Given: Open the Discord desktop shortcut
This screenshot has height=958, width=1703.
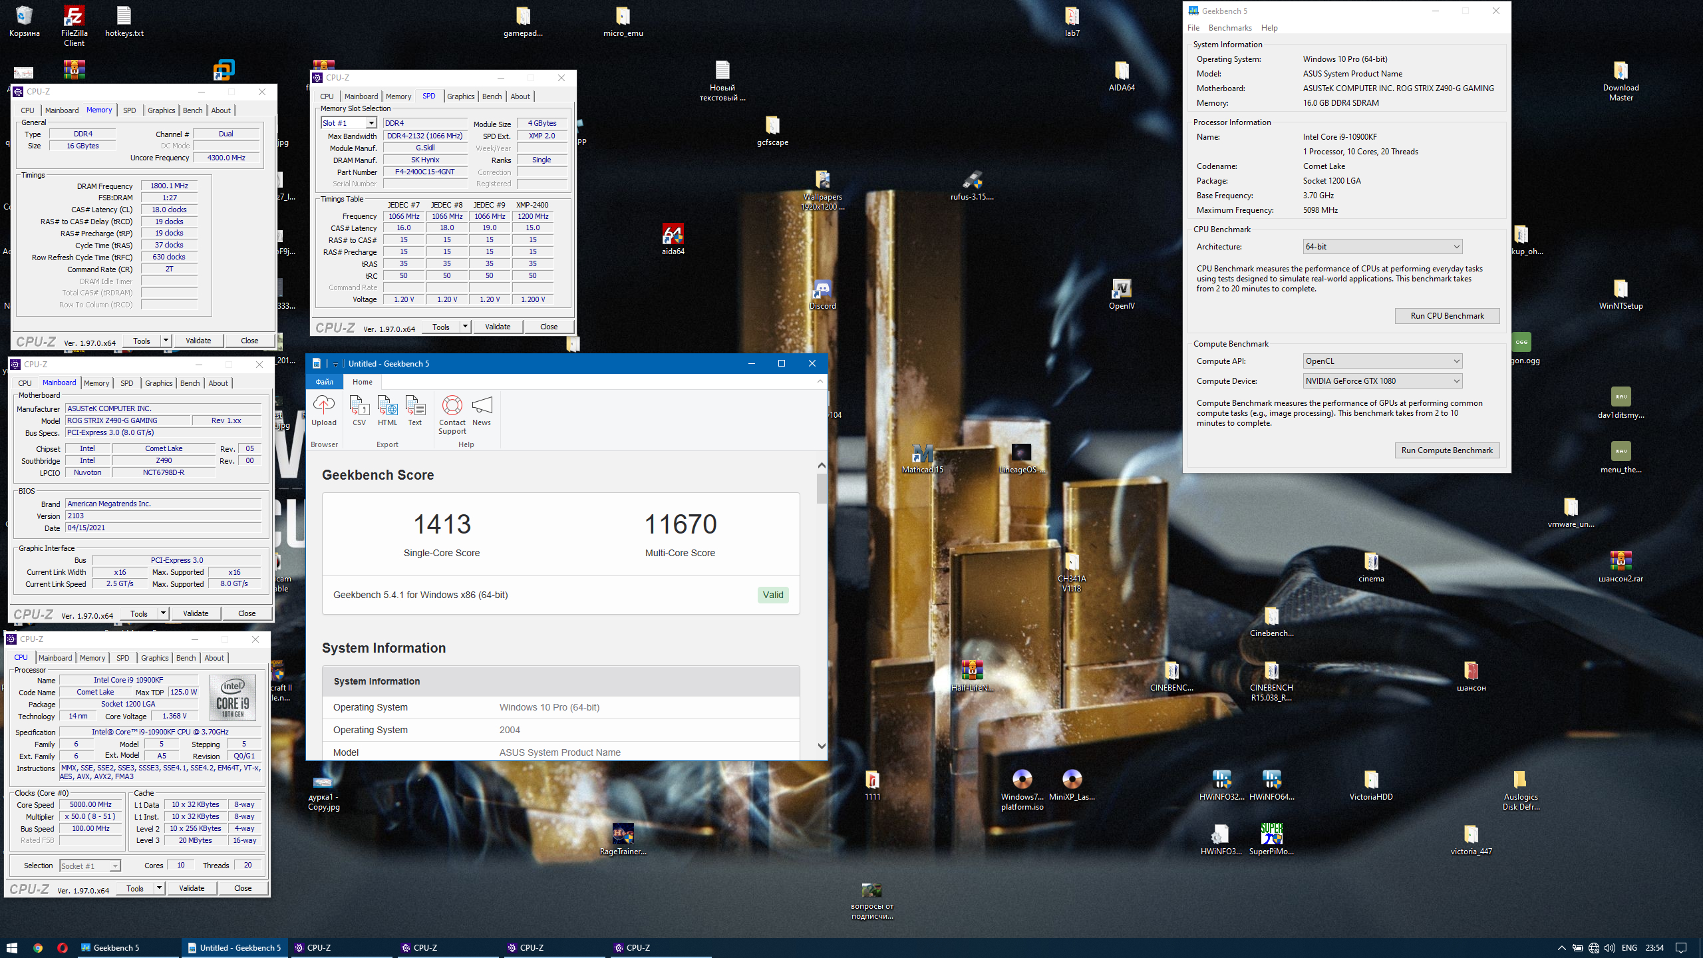Looking at the screenshot, I should pyautogui.click(x=822, y=294).
